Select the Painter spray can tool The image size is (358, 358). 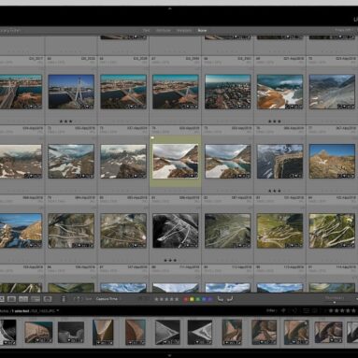tap(64, 299)
